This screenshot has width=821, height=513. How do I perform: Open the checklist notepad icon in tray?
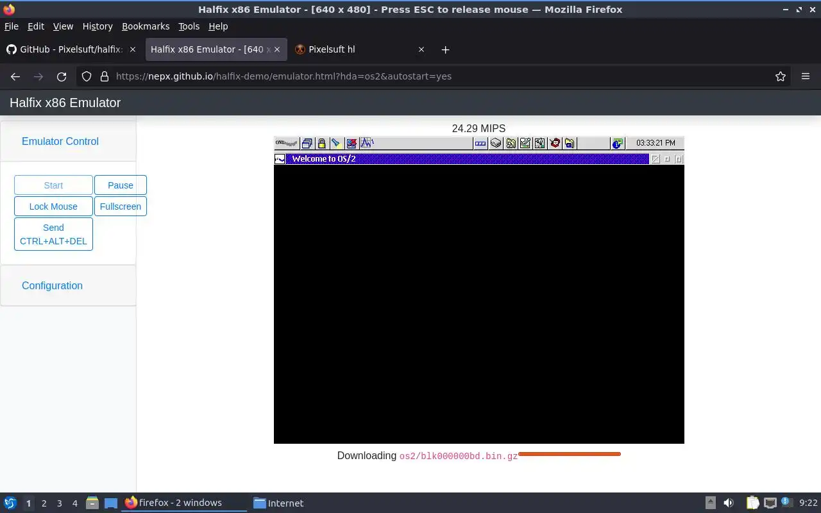pyautogui.click(x=525, y=144)
